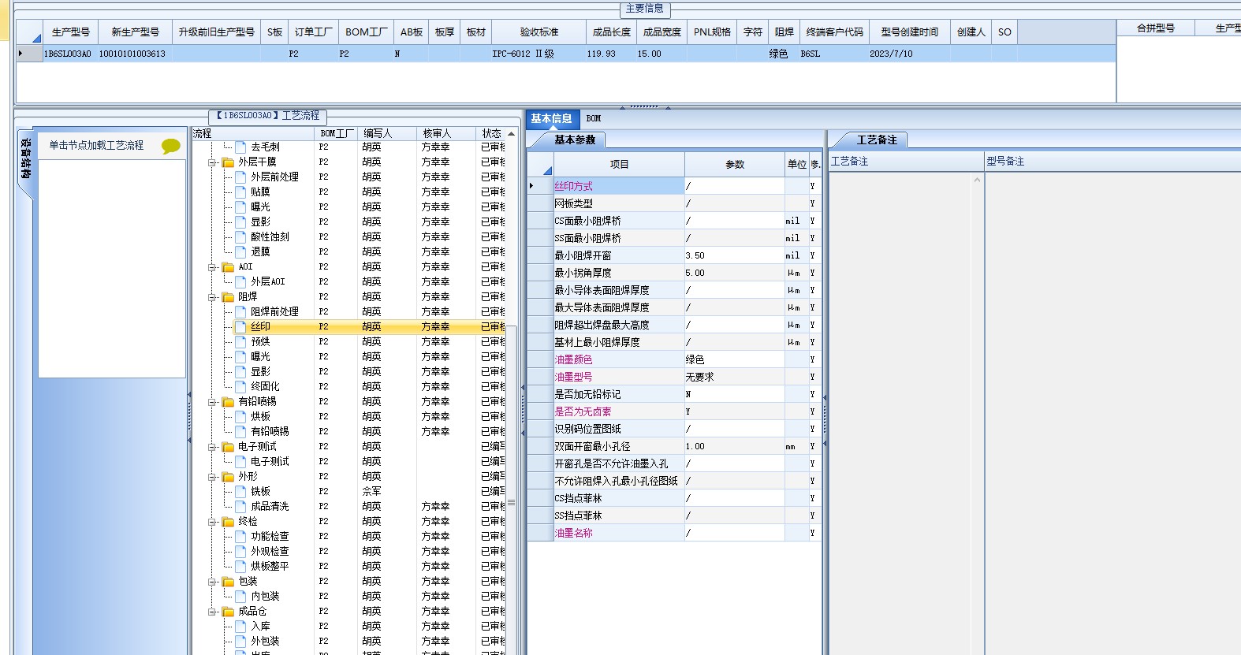Click the 外层干膜 folder icon
The height and width of the screenshot is (655, 1241).
(228, 162)
